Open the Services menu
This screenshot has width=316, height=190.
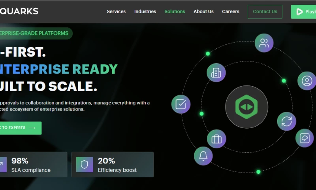click(x=116, y=11)
